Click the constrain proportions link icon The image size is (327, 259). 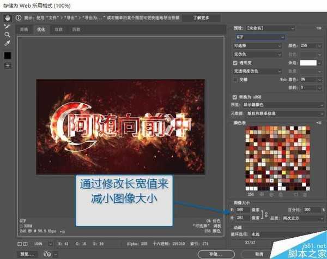click(x=266, y=214)
